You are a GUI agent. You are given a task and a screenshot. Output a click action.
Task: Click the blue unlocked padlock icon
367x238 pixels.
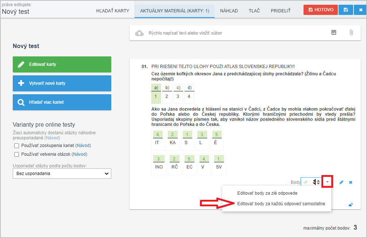[x=351, y=205]
